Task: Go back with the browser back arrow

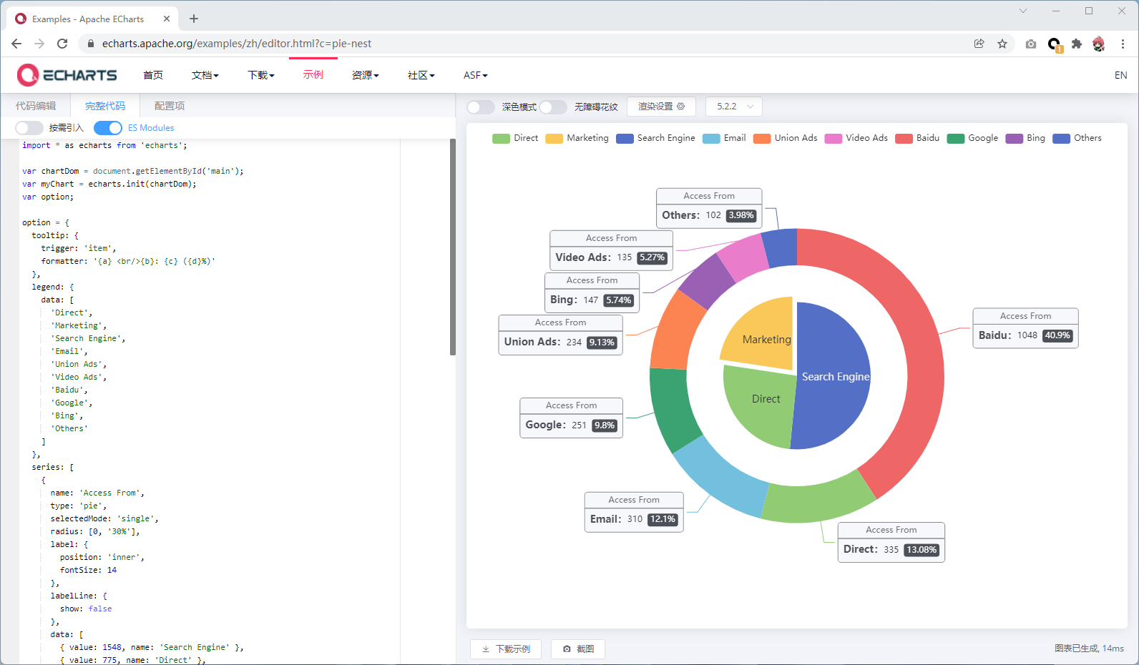Action: [16, 44]
